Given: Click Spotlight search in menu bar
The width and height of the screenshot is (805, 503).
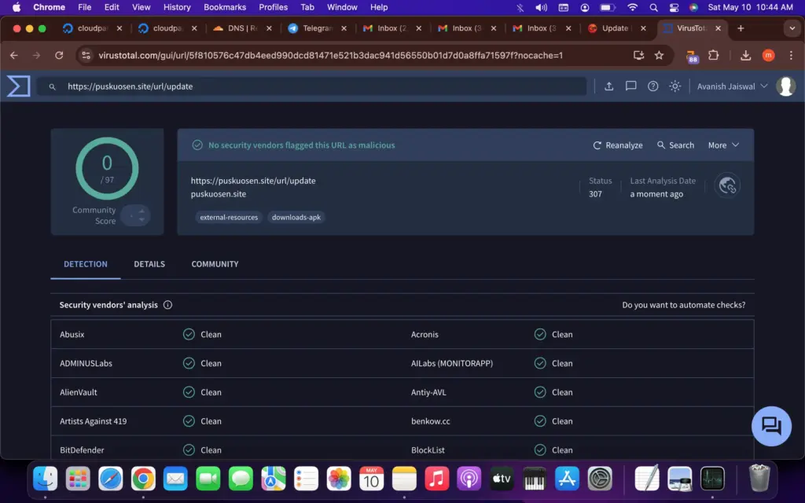Looking at the screenshot, I should click(653, 7).
